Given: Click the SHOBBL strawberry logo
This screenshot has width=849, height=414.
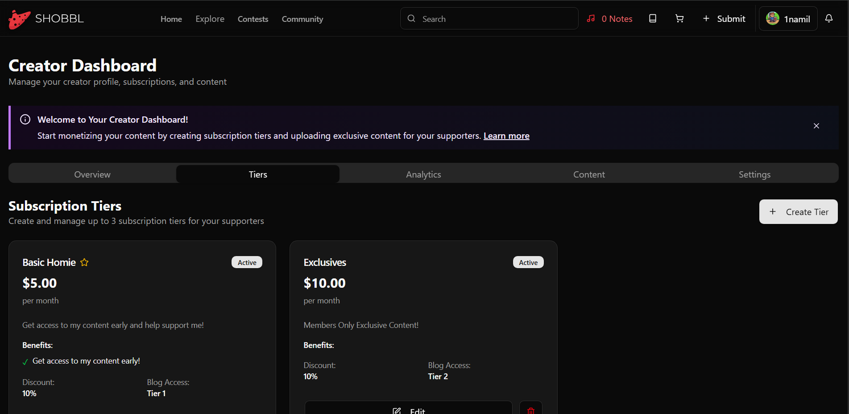Looking at the screenshot, I should [x=19, y=19].
